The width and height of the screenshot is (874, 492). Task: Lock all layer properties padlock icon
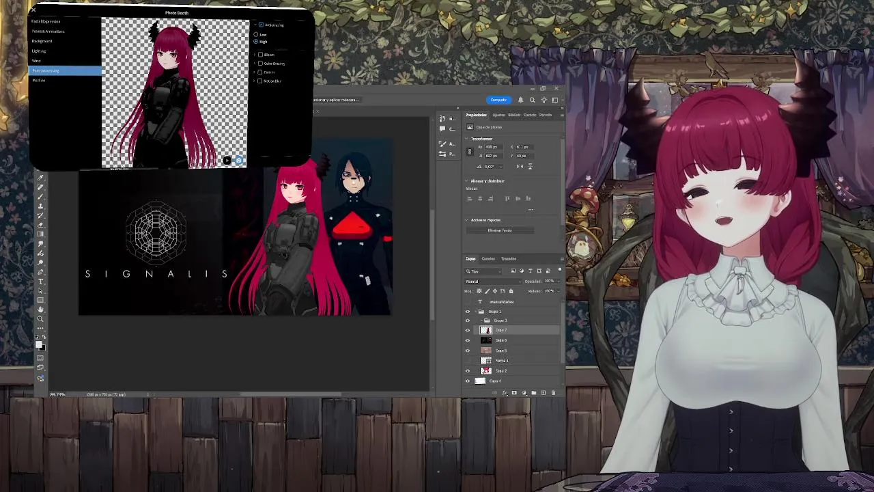tap(511, 291)
